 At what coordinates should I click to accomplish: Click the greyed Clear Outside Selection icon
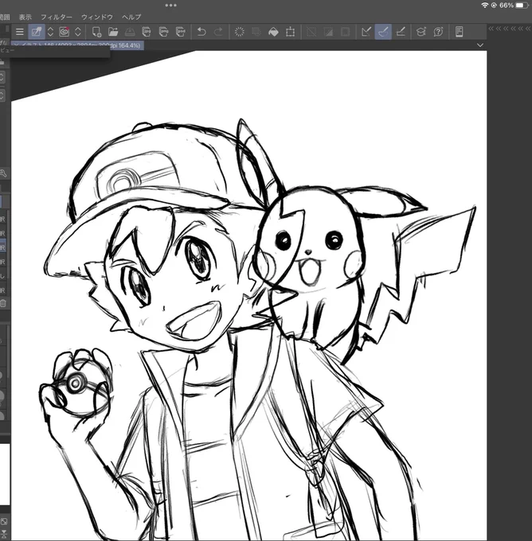(x=256, y=32)
